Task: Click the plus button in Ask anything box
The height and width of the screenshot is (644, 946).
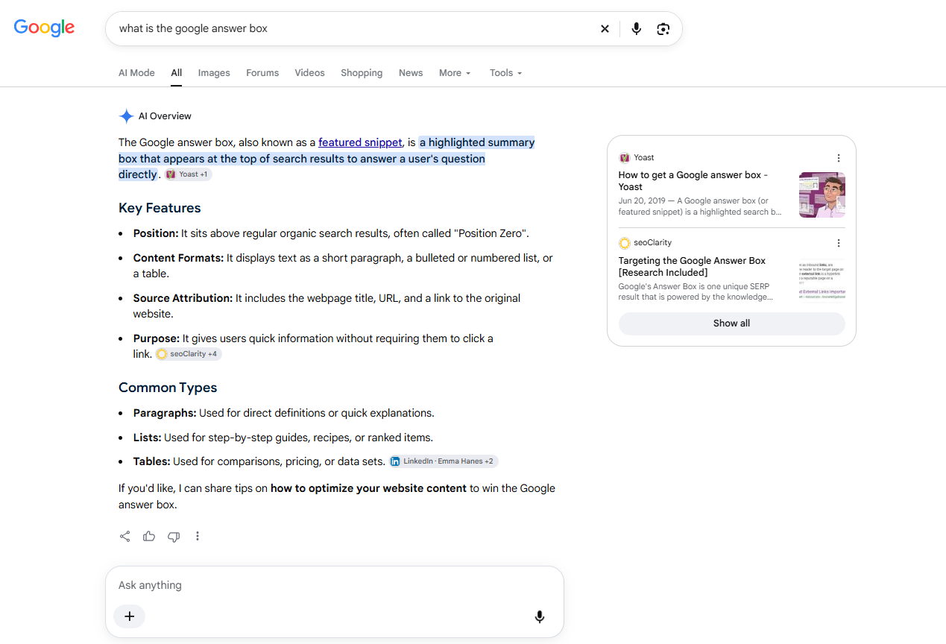Action: click(129, 616)
